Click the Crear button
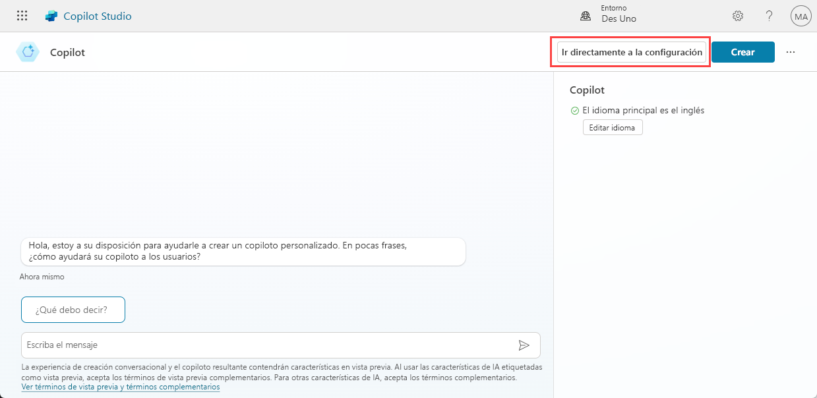Image resolution: width=817 pixels, height=398 pixels. coord(742,52)
